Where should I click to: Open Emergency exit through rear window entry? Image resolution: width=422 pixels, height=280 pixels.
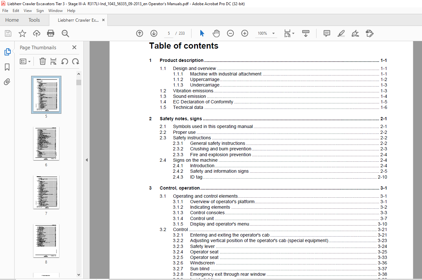[280, 274]
